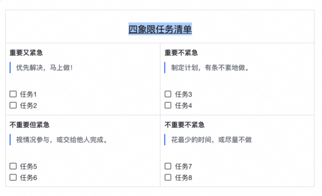This screenshot has height=196, width=322.
Task: Mark 任务6 as done
Action: (13, 177)
